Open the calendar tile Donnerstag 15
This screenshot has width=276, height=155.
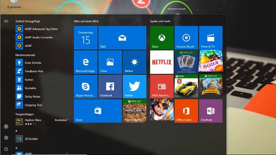point(85,37)
